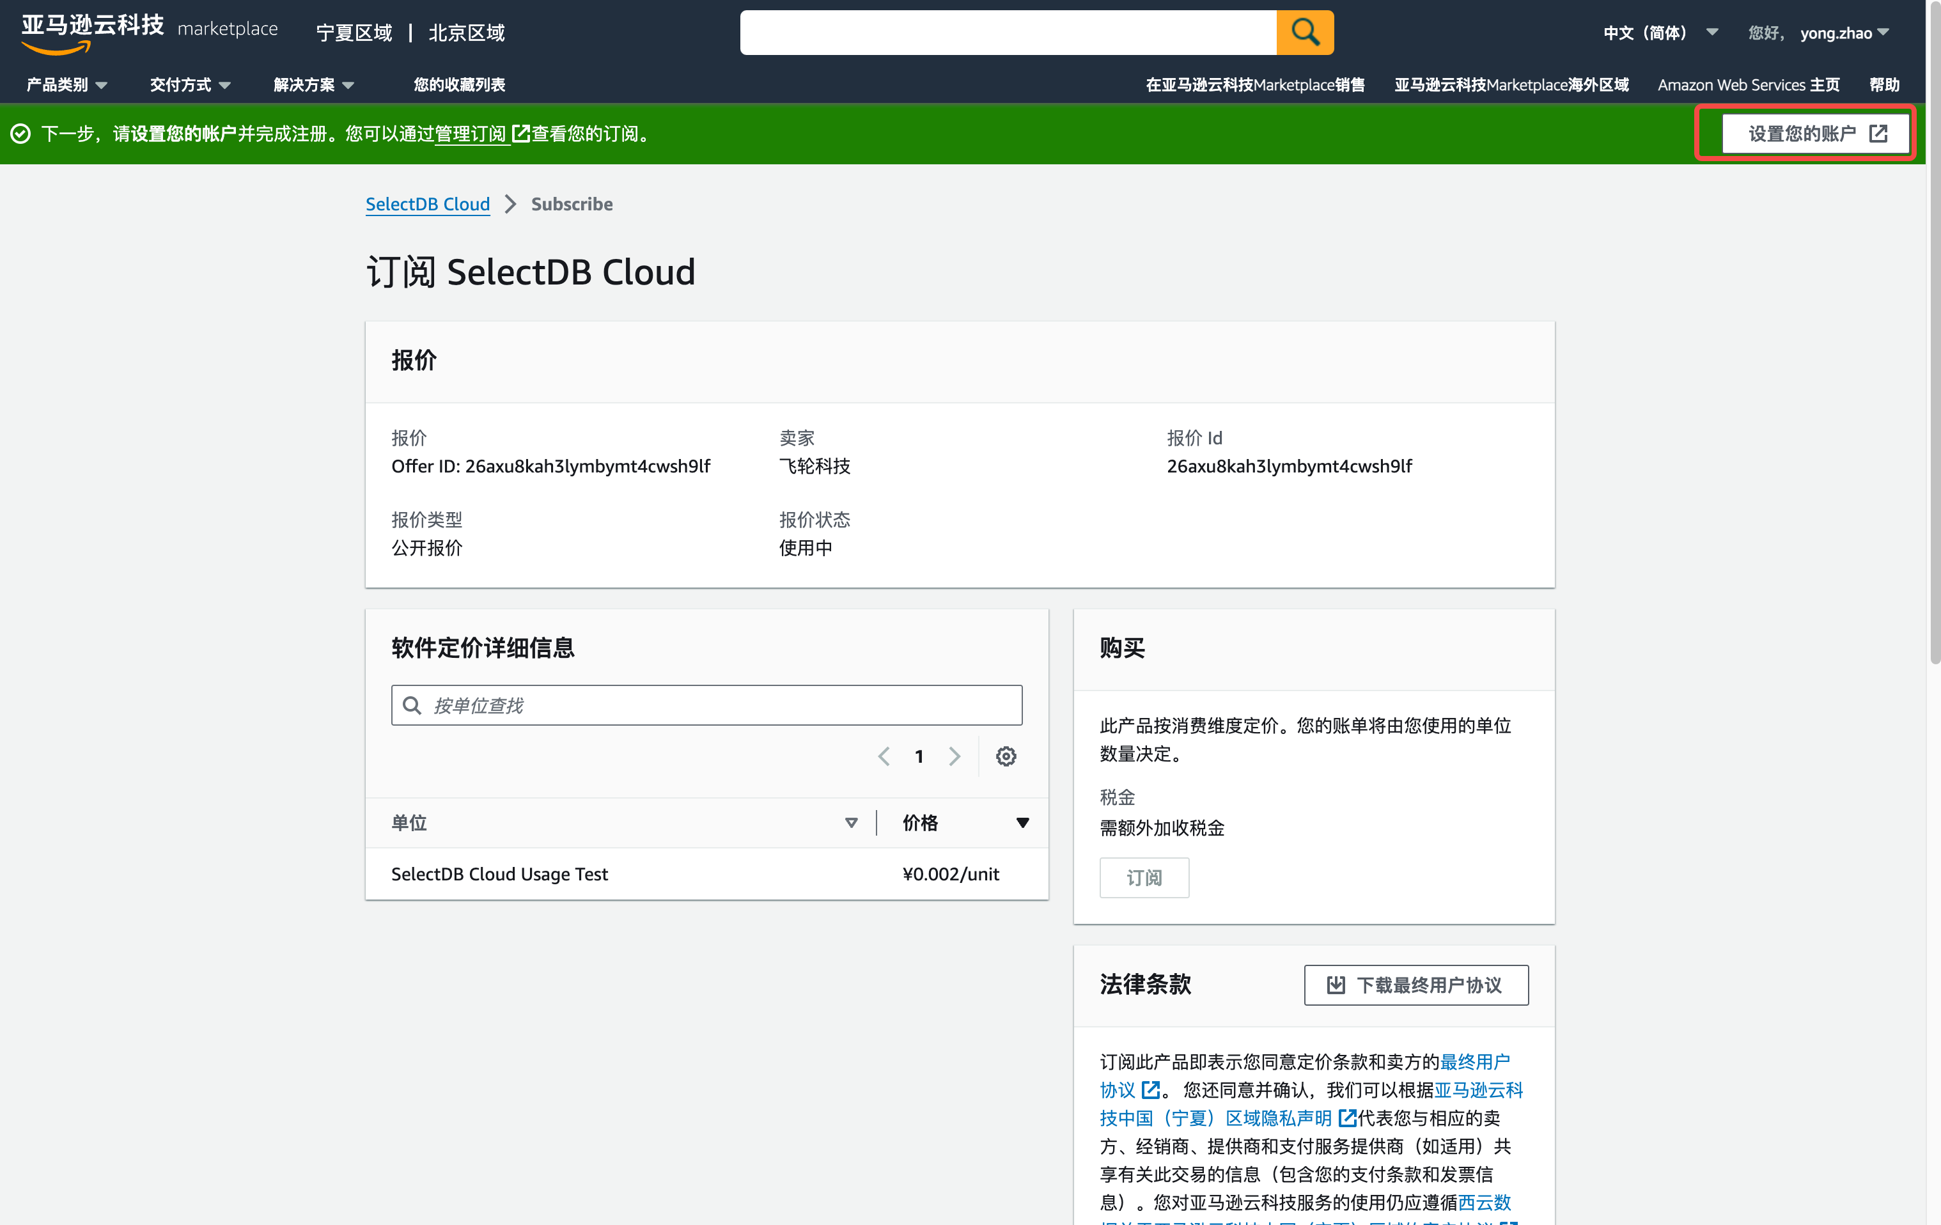Open 交付方式 dropdown menu

pyautogui.click(x=191, y=84)
